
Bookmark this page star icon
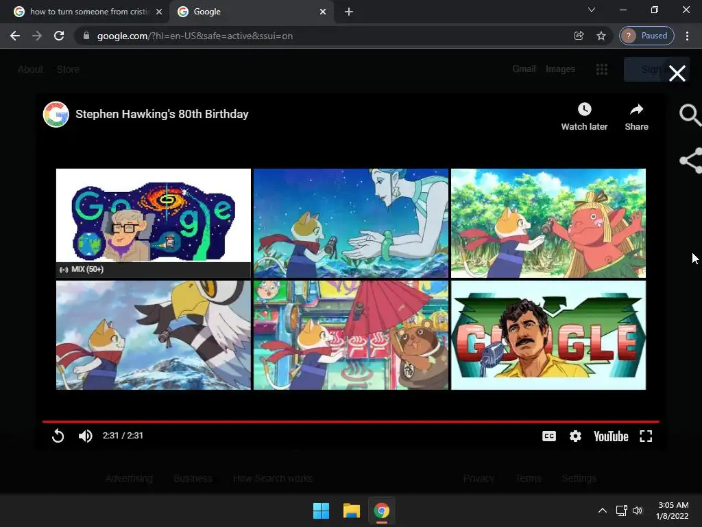point(601,36)
